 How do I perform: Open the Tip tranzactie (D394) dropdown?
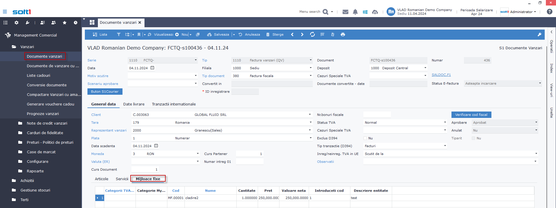click(445, 146)
